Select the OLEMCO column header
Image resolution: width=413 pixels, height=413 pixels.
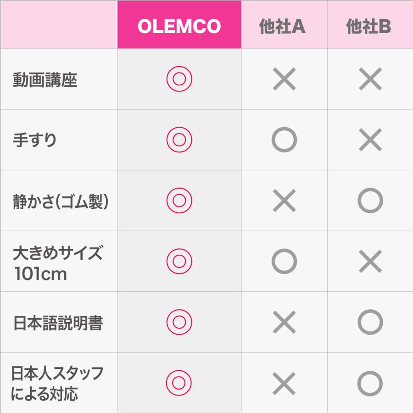point(179,26)
